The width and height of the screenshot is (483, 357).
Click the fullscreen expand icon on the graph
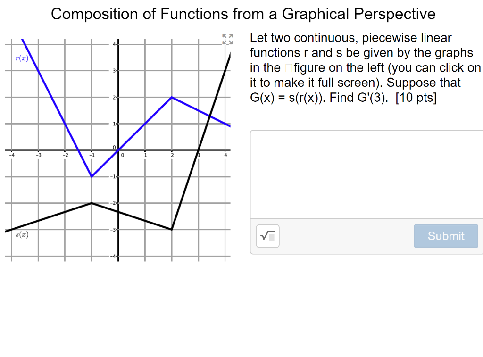(x=227, y=40)
